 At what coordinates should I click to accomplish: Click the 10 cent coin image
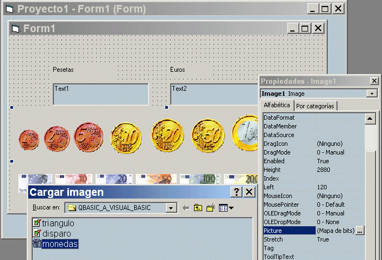[x=126, y=138]
